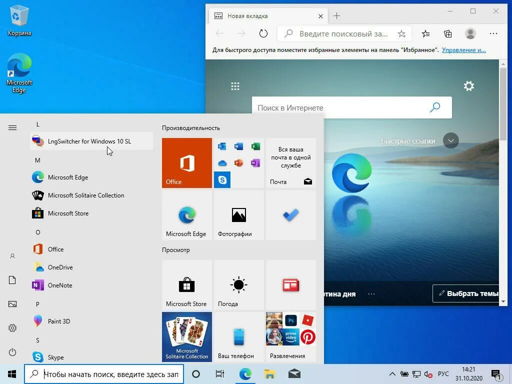The height and width of the screenshot is (384, 512).
Task: Open the Microsoft Solitaire Collection tile
Action: (187, 337)
